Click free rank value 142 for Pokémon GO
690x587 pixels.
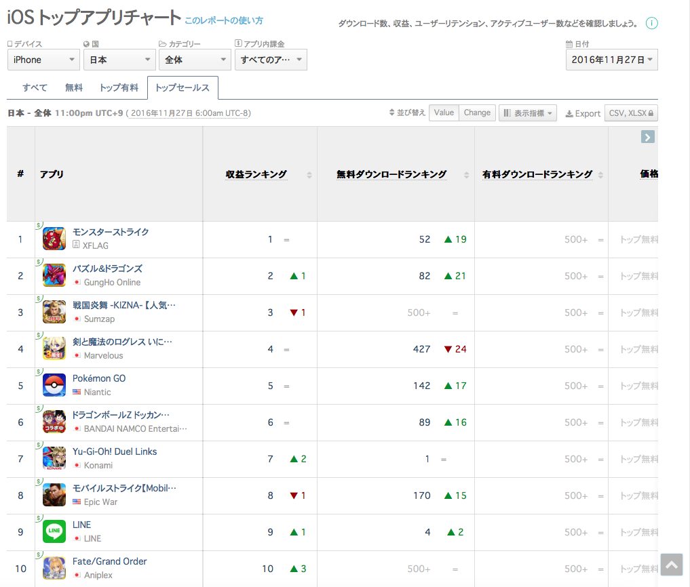tap(421, 385)
